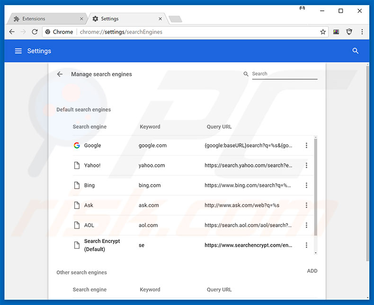Open Chrome's three-dot main menu
The width and height of the screenshot is (374, 305).
362,32
